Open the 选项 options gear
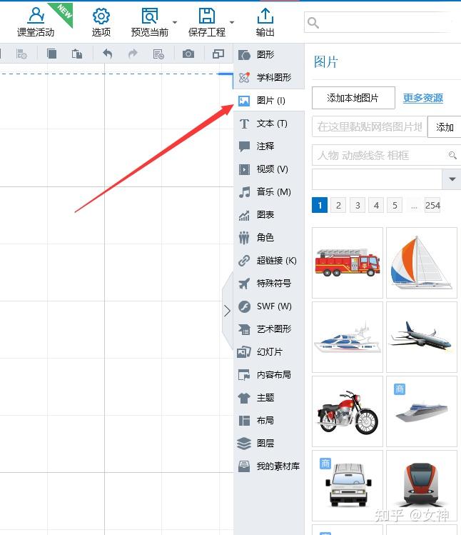This screenshot has width=461, height=535. (x=101, y=16)
